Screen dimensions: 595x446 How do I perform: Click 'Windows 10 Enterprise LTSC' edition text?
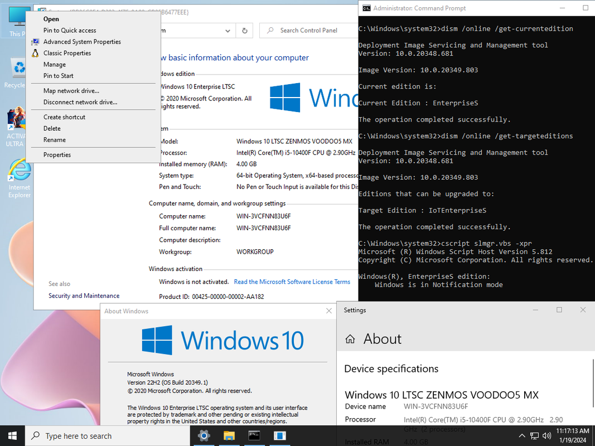coord(197,87)
